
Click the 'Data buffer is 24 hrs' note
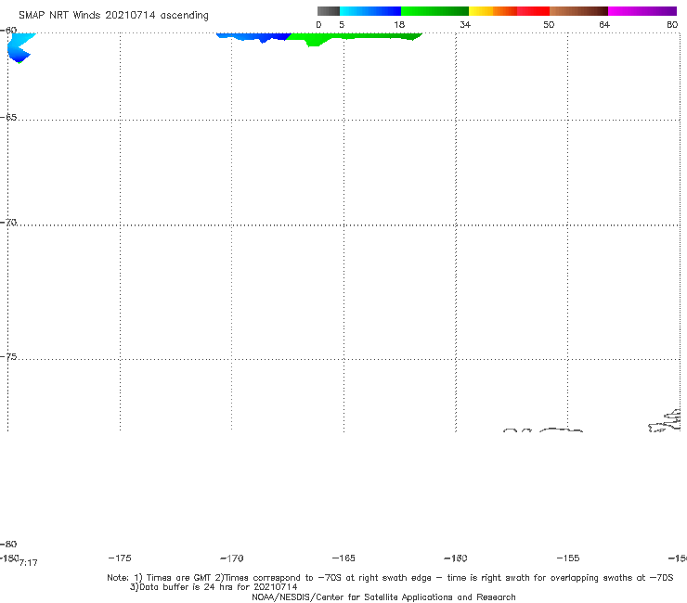coord(214,587)
